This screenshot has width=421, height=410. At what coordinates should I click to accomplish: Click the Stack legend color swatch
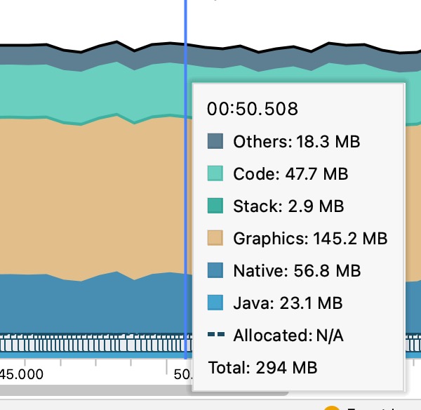(215, 206)
